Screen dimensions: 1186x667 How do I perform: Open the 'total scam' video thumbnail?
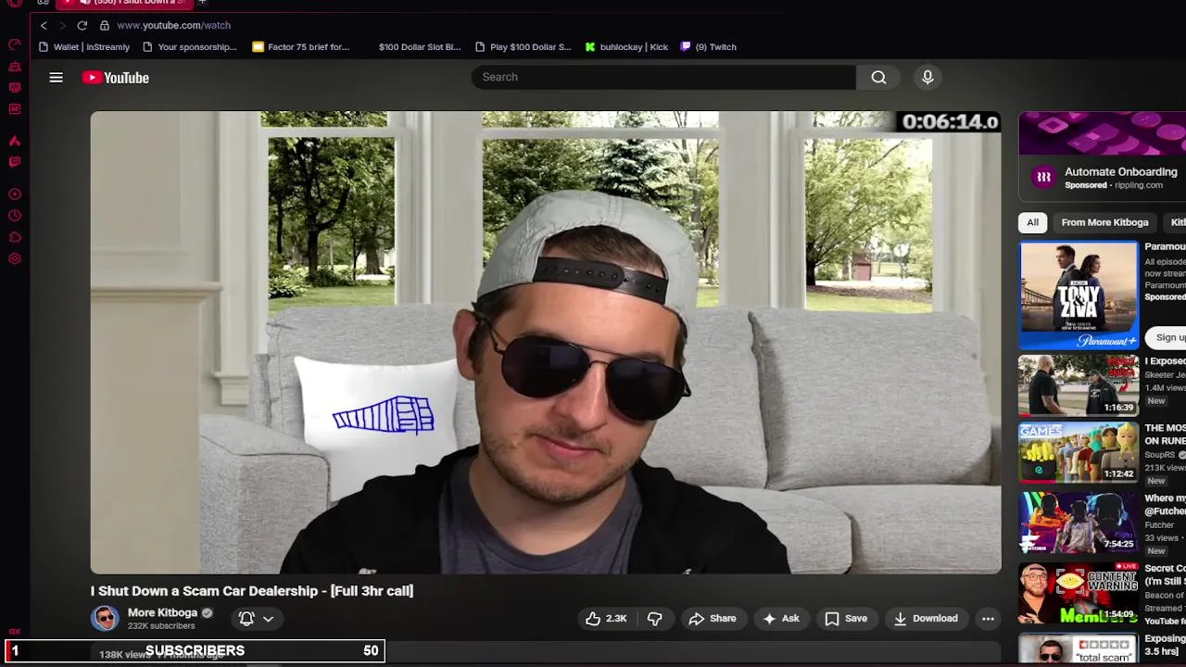(1079, 648)
